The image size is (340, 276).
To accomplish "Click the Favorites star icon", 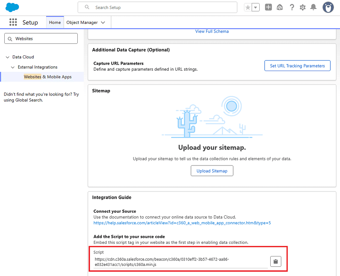I will pos(248,8).
